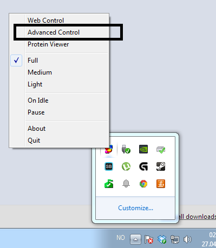The height and width of the screenshot is (248, 216).
Task: Click the Safely Remove Hardware USB icon
Action: [x=126, y=149]
